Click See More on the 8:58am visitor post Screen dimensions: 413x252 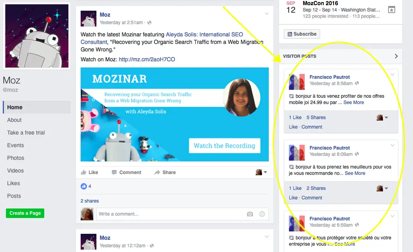[354, 102]
